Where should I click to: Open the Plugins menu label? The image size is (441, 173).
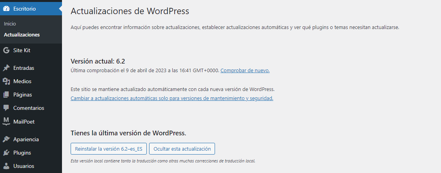point(22,153)
